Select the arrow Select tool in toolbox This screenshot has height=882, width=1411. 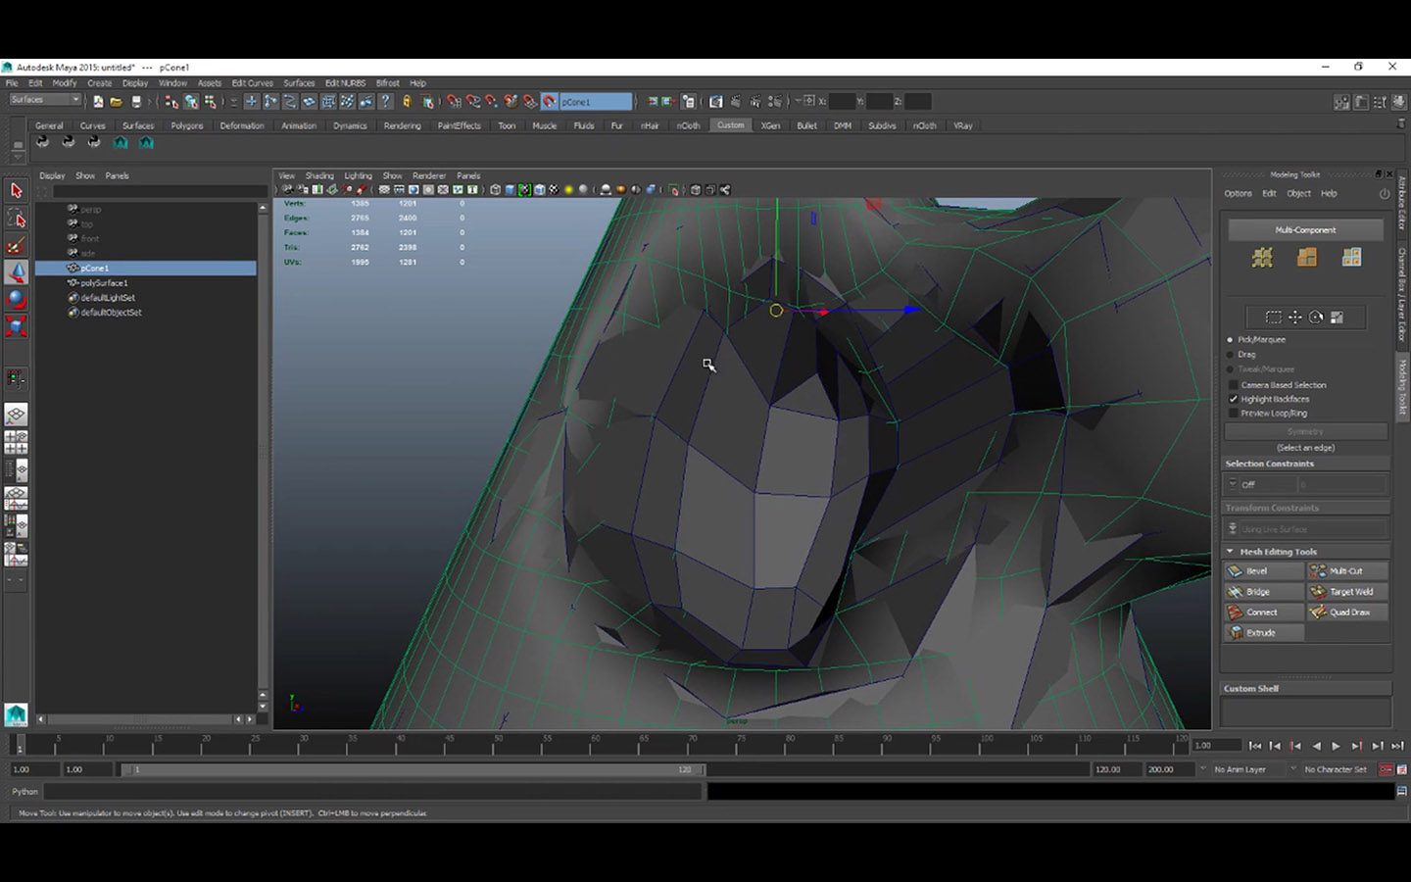[16, 191]
